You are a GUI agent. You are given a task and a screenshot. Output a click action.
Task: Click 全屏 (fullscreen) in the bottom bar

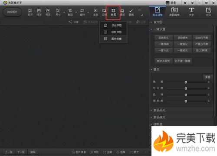[108, 152]
